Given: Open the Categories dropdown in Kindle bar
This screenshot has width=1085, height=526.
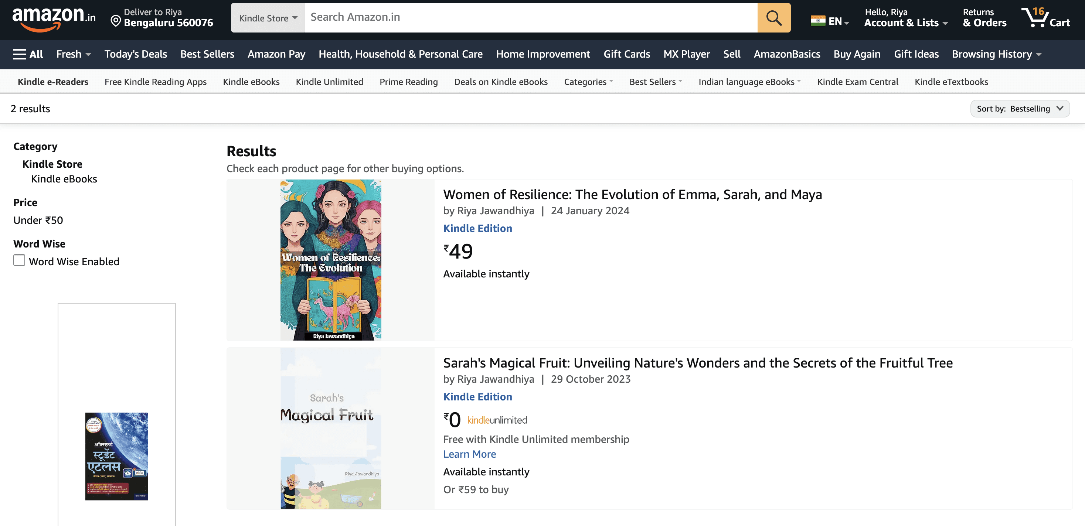Looking at the screenshot, I should [588, 82].
